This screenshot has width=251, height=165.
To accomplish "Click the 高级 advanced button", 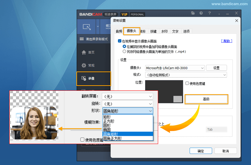I will coord(206,99).
